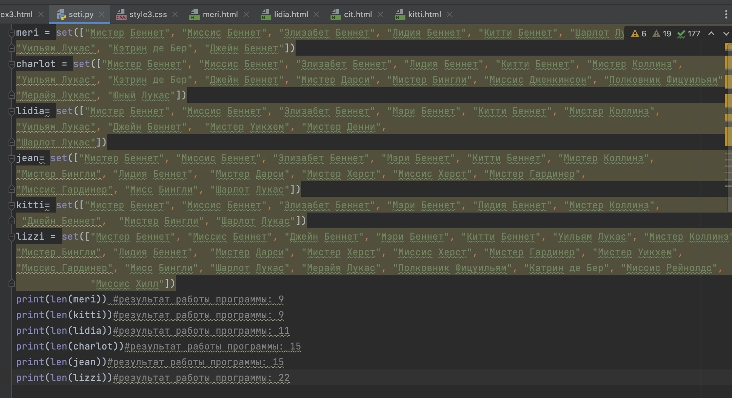Click the topmost yellow error stripe marker
732x398 pixels.
pyautogui.click(x=728, y=47)
